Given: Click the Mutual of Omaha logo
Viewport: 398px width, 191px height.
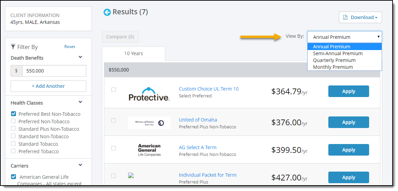Looking at the screenshot, I should pos(149,123).
